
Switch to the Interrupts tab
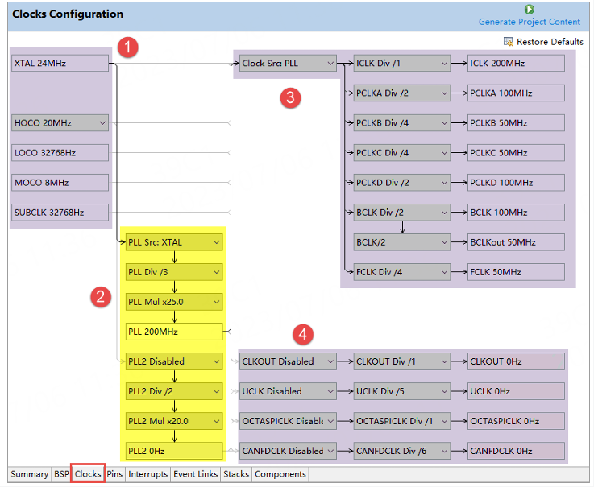point(147,474)
